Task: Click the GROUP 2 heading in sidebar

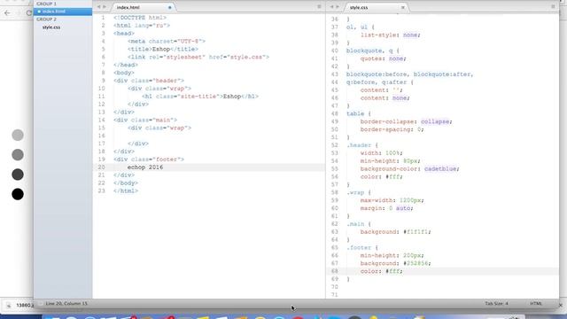Action: 46,19
